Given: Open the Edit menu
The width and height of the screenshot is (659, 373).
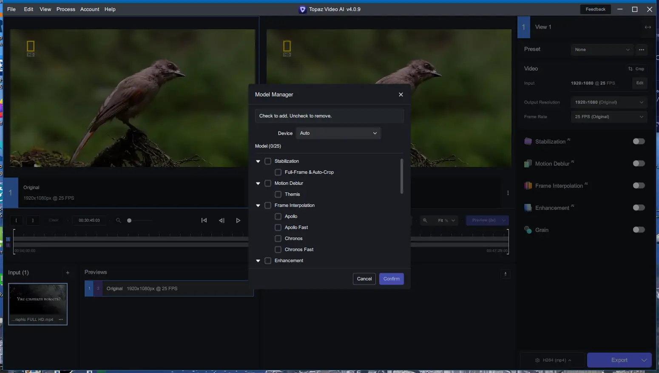Looking at the screenshot, I should click(28, 9).
